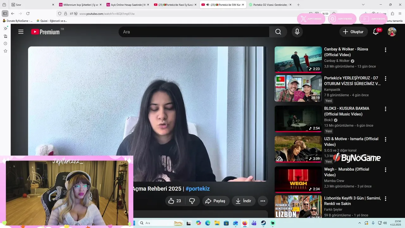
Task: Open Kampastik channel name
Action: click(333, 90)
